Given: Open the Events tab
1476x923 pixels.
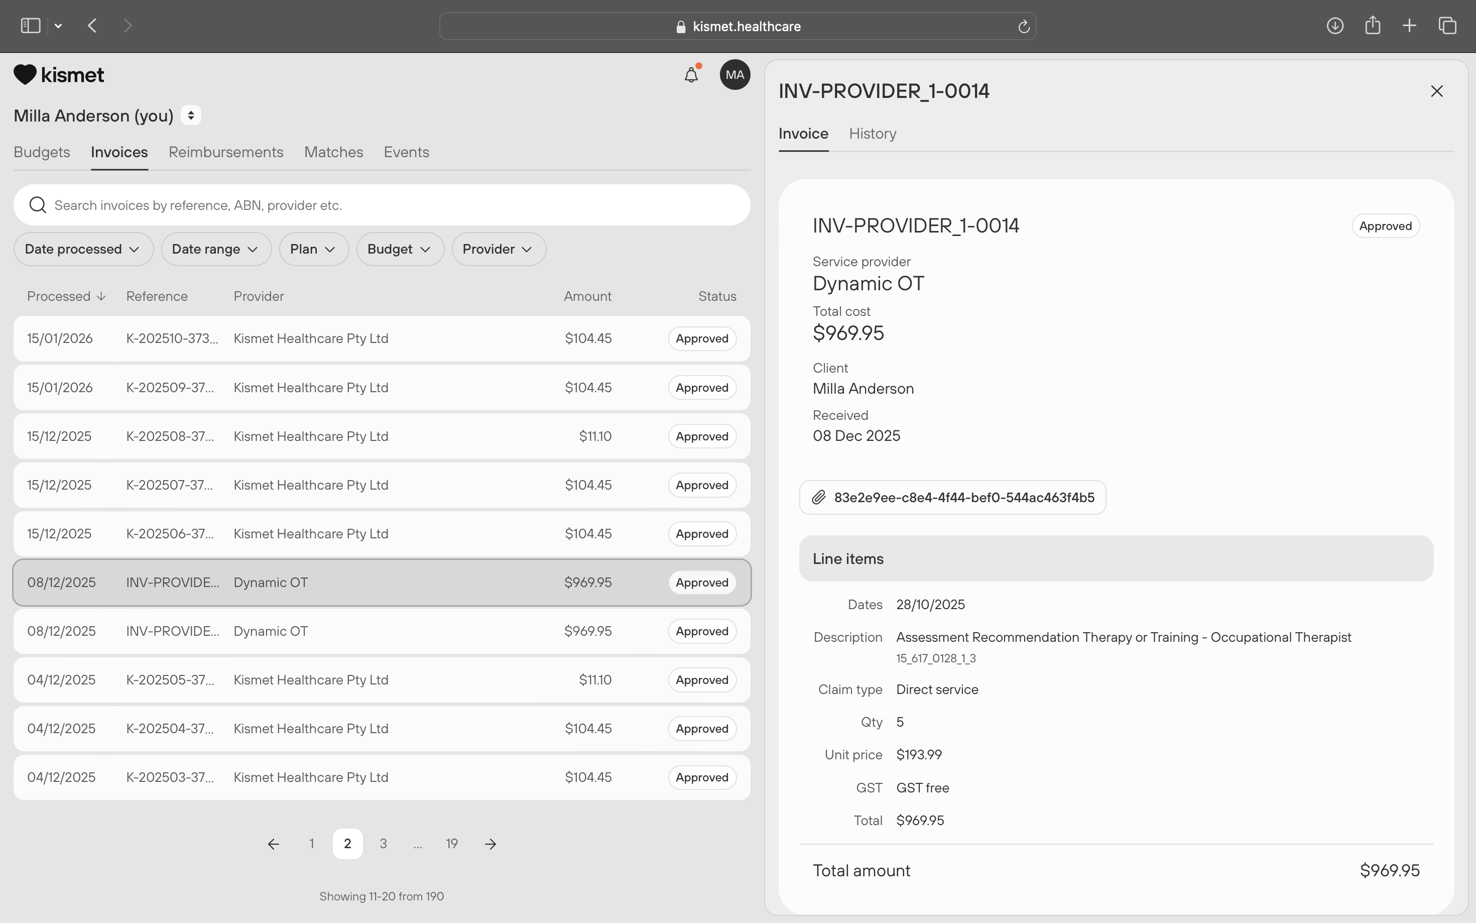Looking at the screenshot, I should coord(406,152).
